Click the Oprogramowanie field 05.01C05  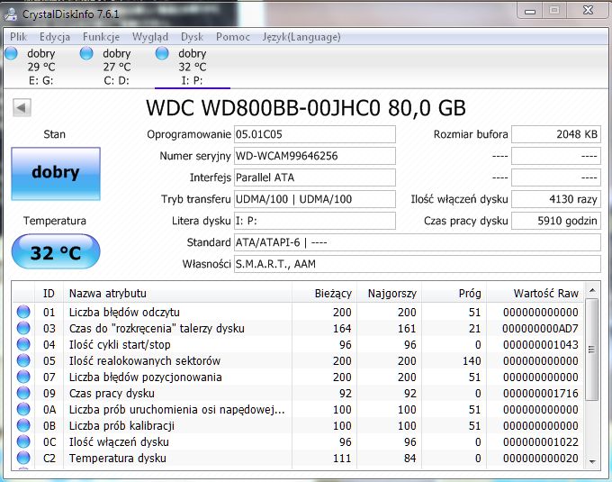[315, 134]
